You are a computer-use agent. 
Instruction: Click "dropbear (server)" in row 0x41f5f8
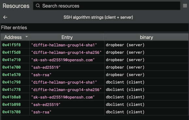click(125, 45)
